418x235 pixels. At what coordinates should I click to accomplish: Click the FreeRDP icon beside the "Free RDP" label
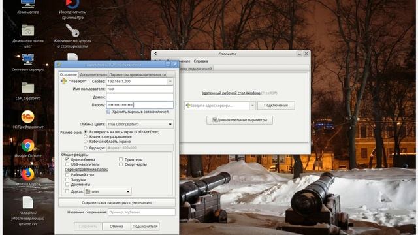click(64, 81)
